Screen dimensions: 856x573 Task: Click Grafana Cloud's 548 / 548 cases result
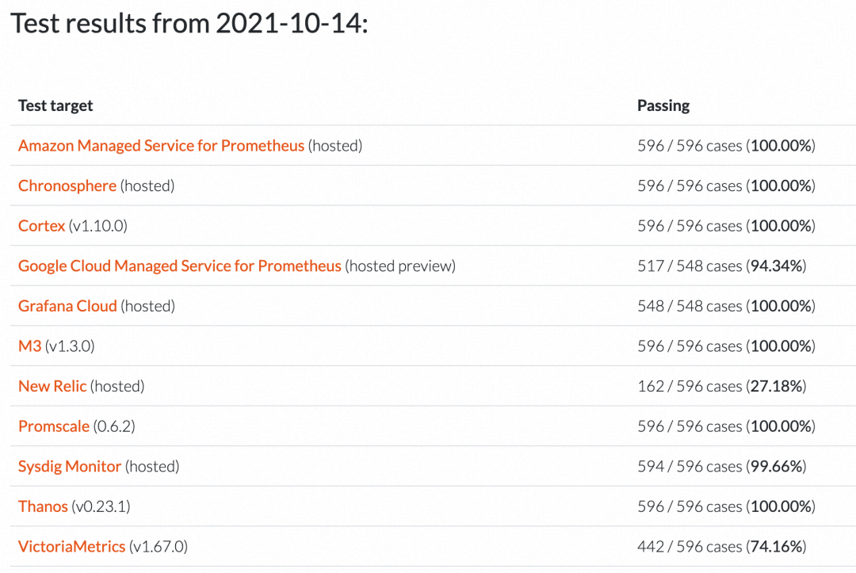(690, 306)
